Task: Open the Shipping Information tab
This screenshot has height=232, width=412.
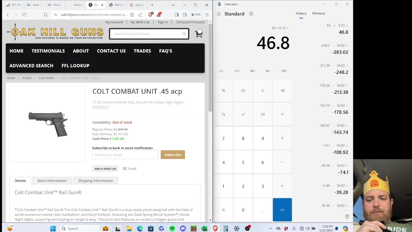Action: (96, 181)
